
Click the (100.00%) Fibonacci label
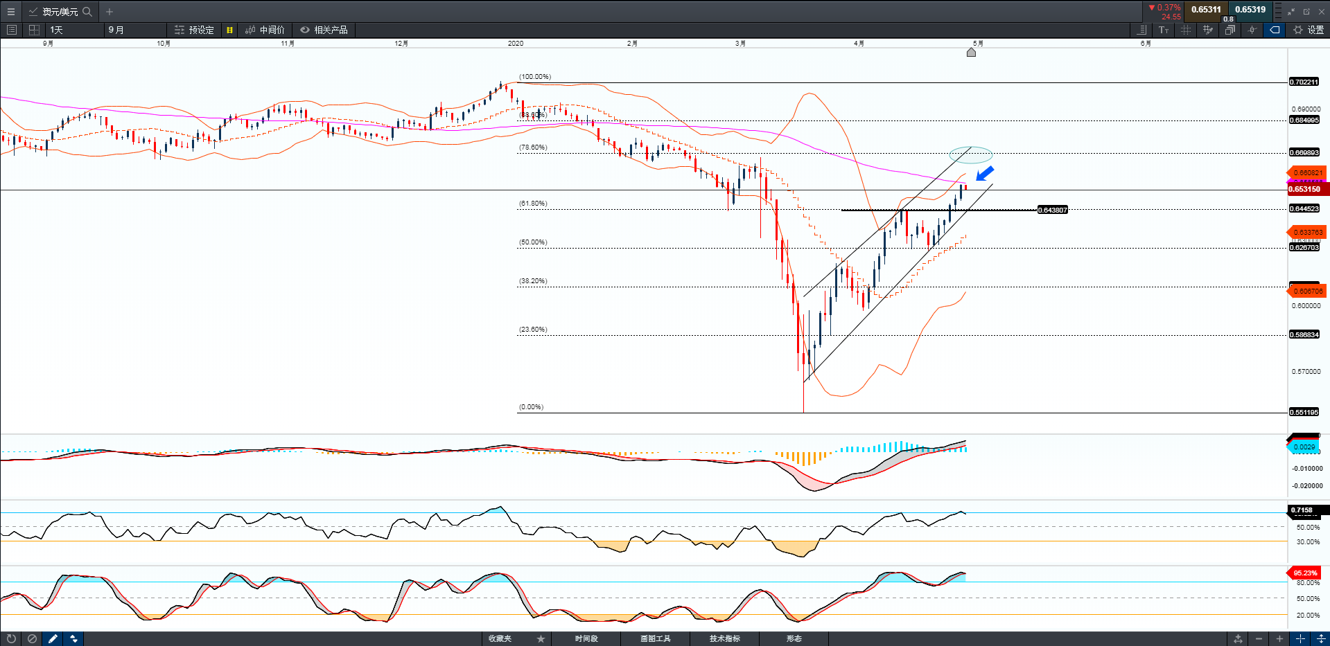(535, 77)
